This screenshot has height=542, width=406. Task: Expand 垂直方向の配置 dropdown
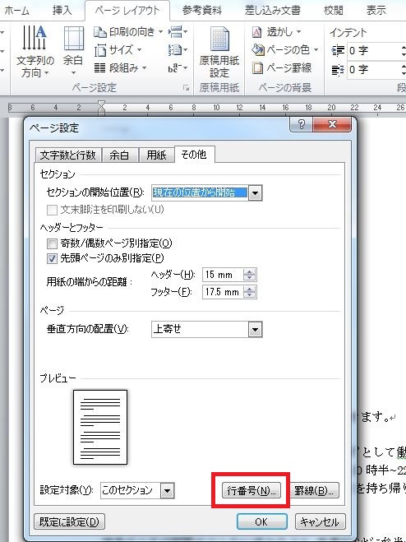255,330
